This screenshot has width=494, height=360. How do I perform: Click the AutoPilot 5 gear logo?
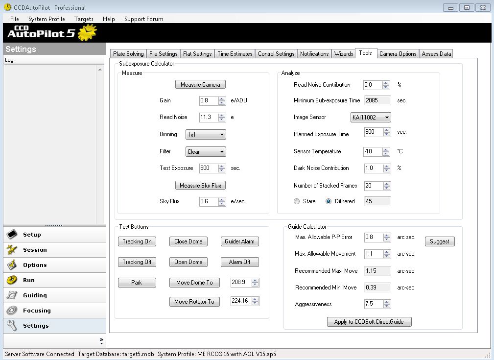click(87, 33)
